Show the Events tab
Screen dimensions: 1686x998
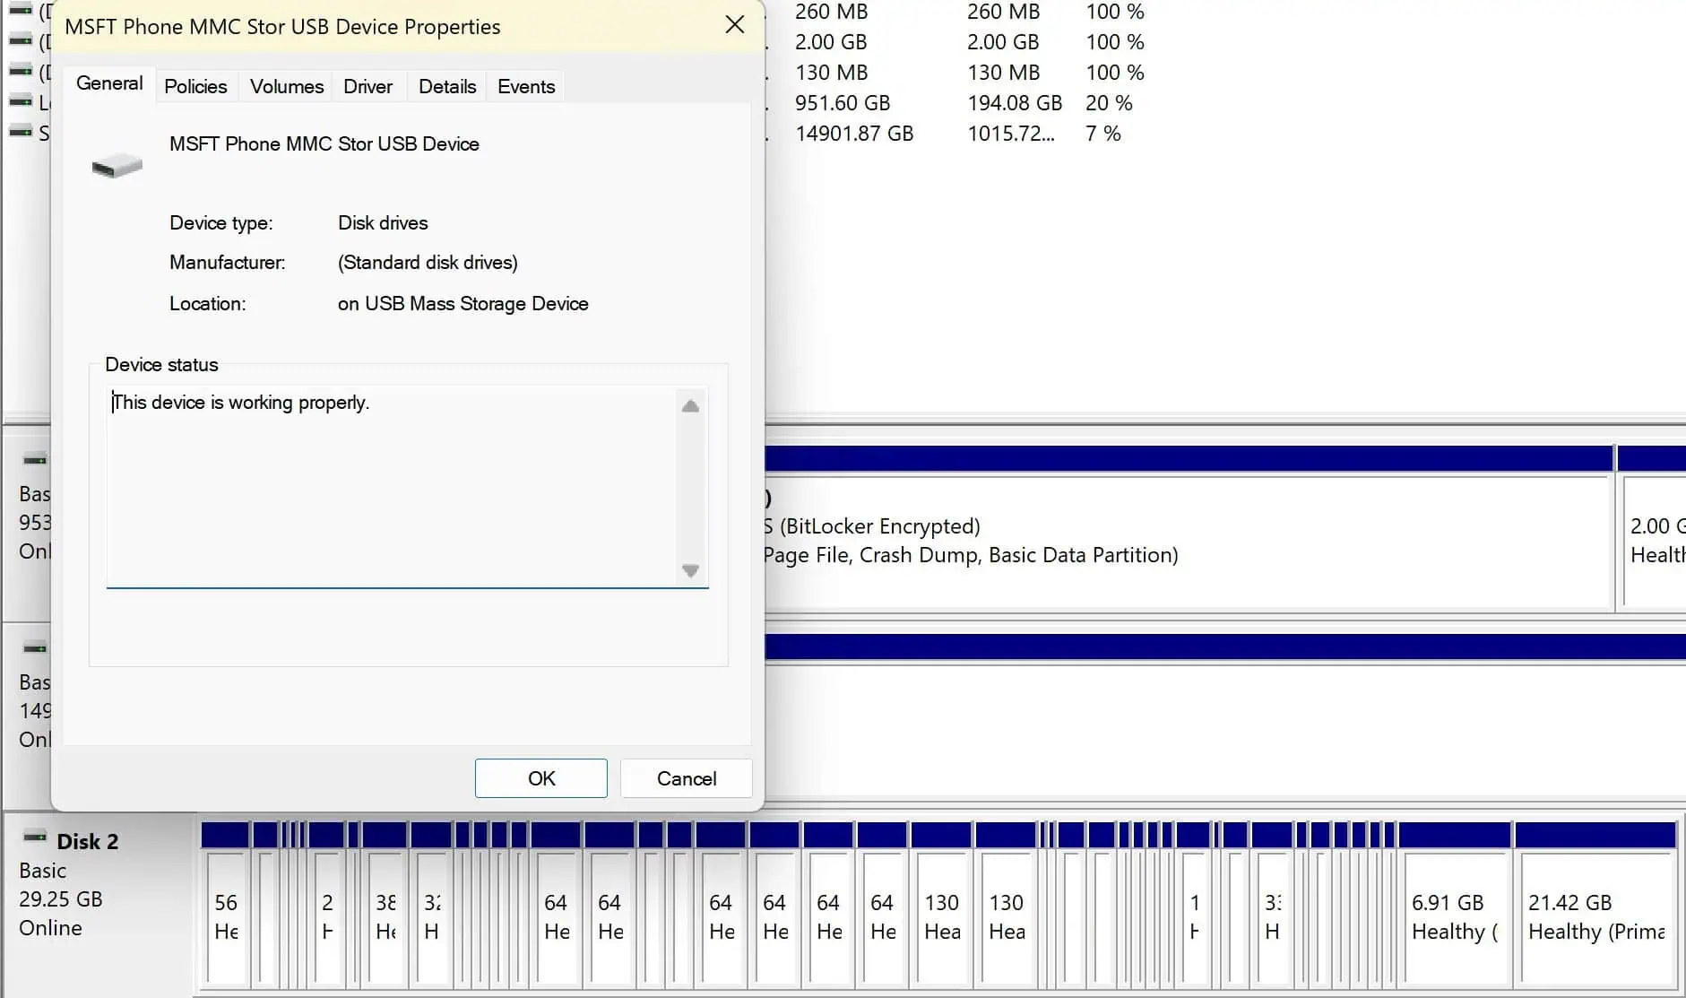525,87
